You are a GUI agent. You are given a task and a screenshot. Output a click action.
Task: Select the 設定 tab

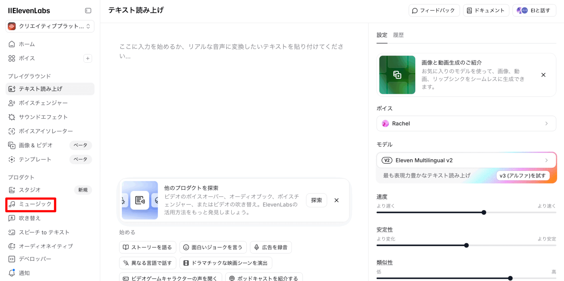[382, 35]
